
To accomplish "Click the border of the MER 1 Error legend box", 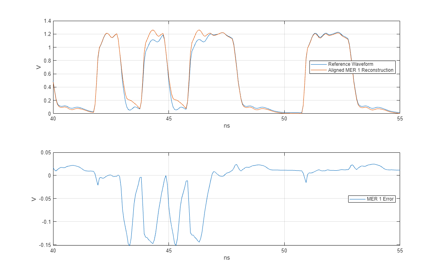I will tap(372, 195).
